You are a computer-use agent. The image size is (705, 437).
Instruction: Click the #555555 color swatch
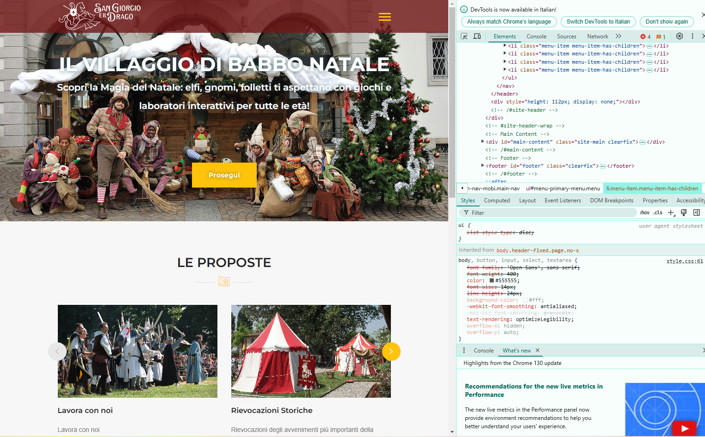(x=492, y=280)
